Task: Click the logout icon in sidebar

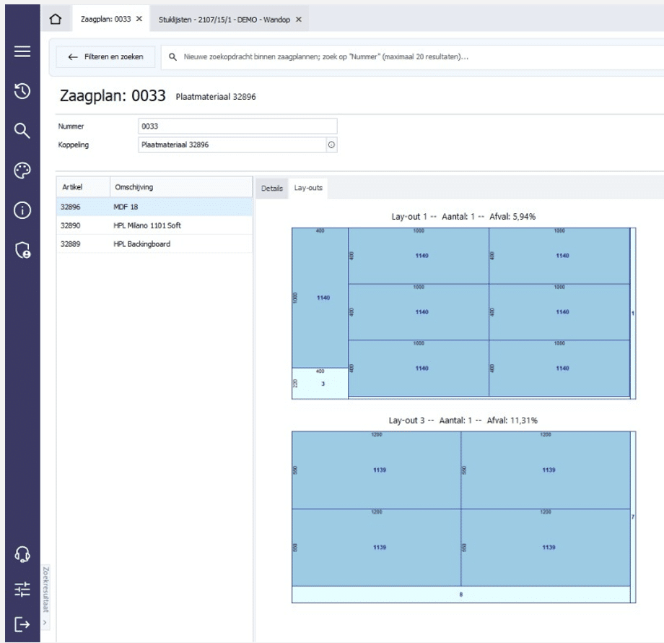Action: click(x=22, y=623)
